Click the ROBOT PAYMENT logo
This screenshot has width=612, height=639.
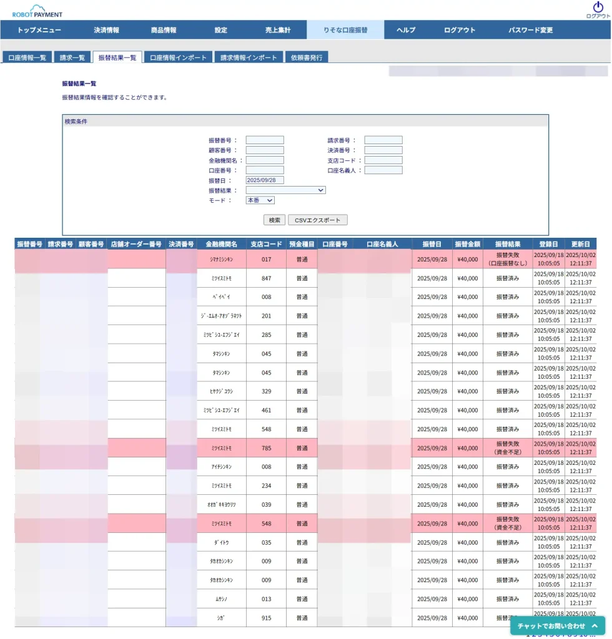pos(37,11)
